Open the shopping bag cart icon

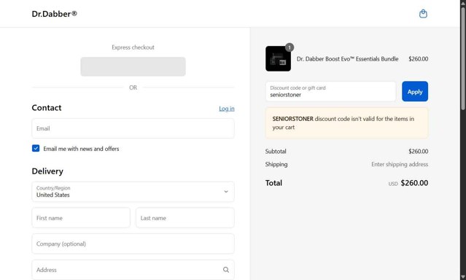[423, 14]
